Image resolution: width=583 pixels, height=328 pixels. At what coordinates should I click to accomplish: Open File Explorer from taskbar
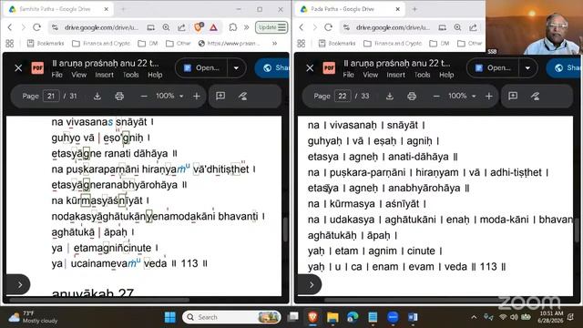[332, 317]
